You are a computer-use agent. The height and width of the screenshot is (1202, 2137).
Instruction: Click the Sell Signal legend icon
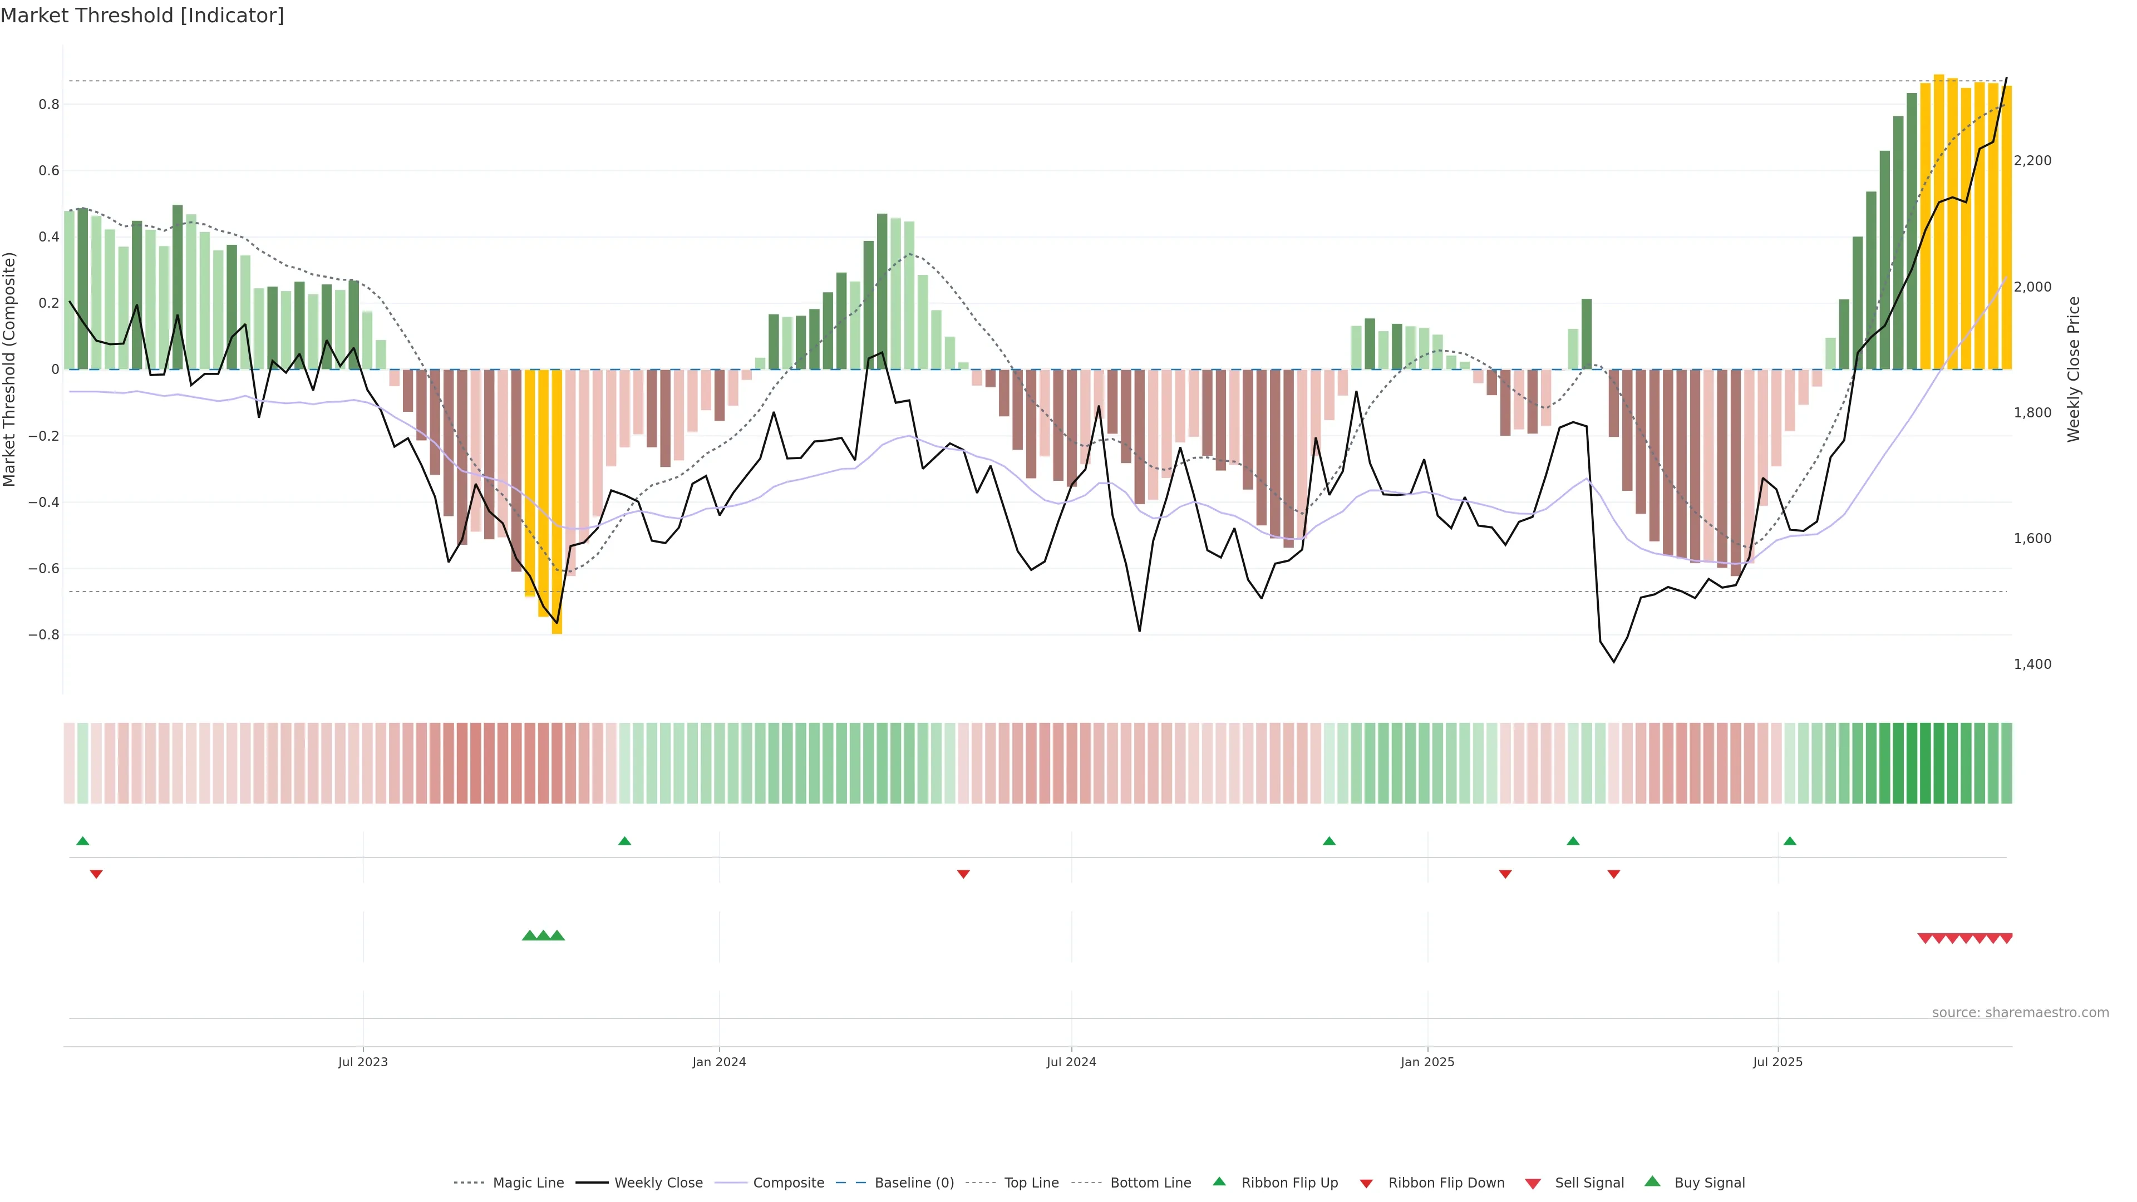coord(1533,1184)
